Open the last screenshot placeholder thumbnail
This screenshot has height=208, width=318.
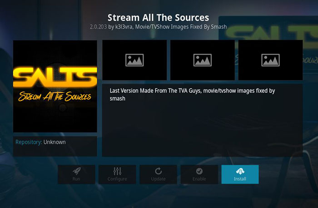(270, 60)
